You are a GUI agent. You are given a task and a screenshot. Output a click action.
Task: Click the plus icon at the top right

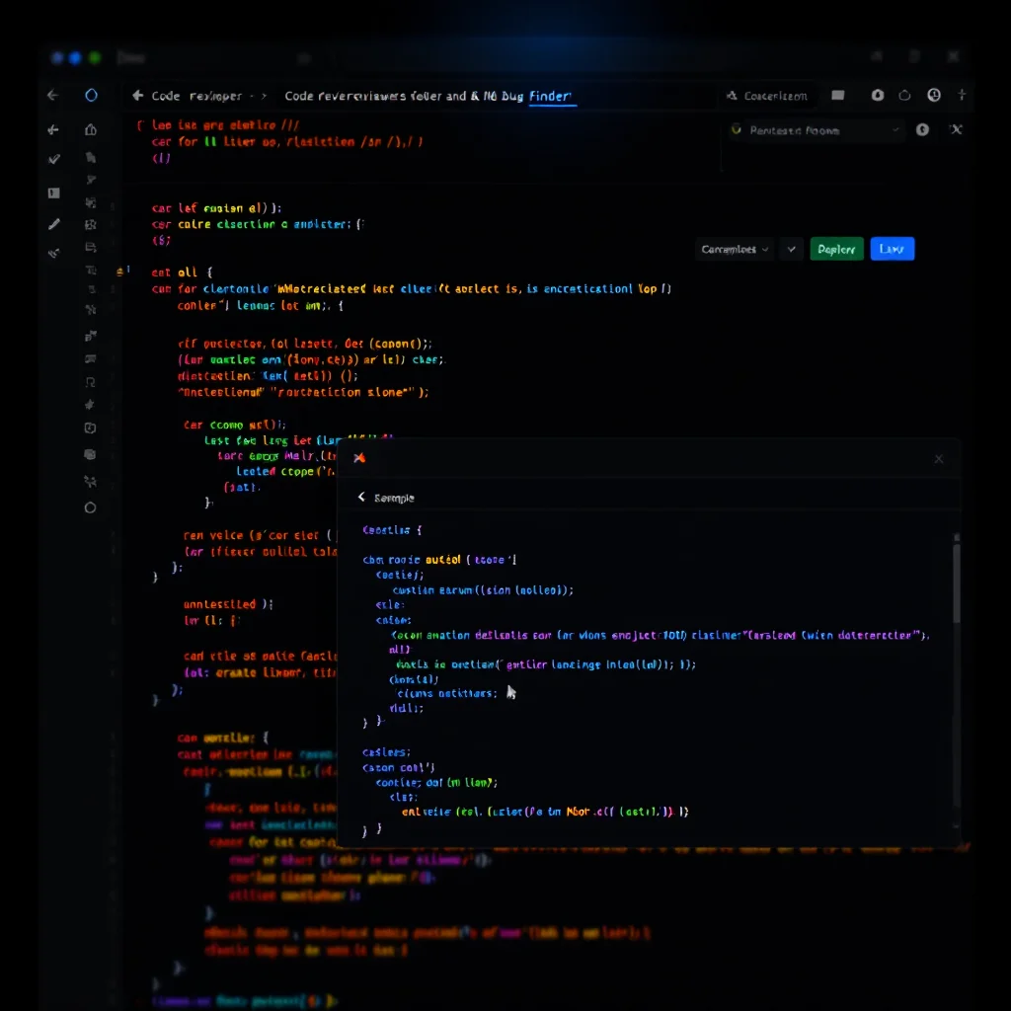pyautogui.click(x=963, y=95)
